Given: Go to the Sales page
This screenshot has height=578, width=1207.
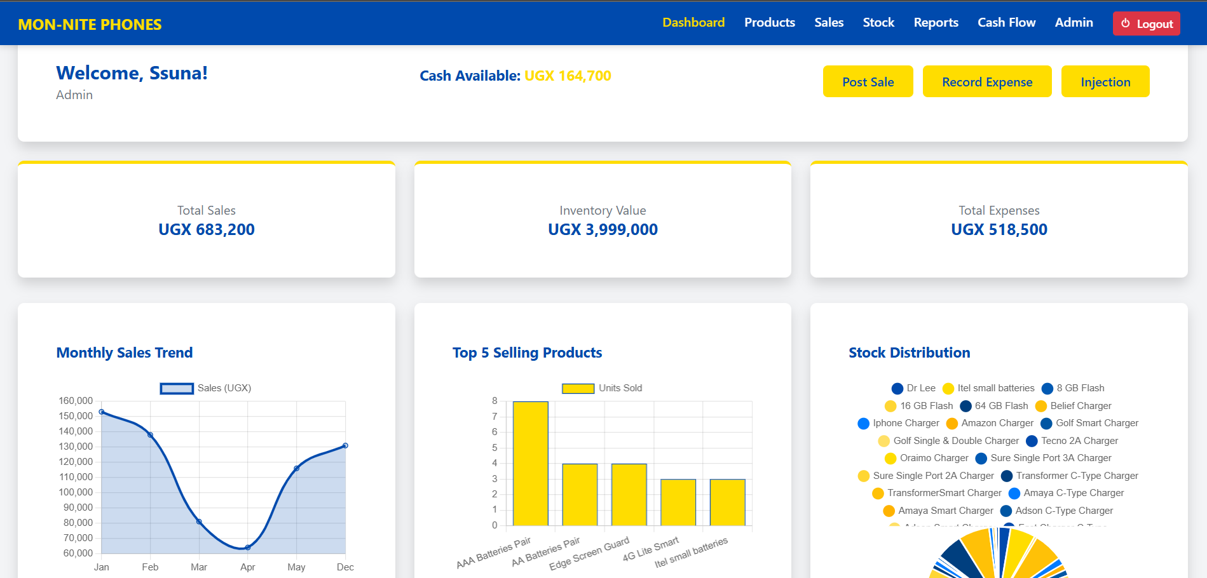Looking at the screenshot, I should [829, 22].
